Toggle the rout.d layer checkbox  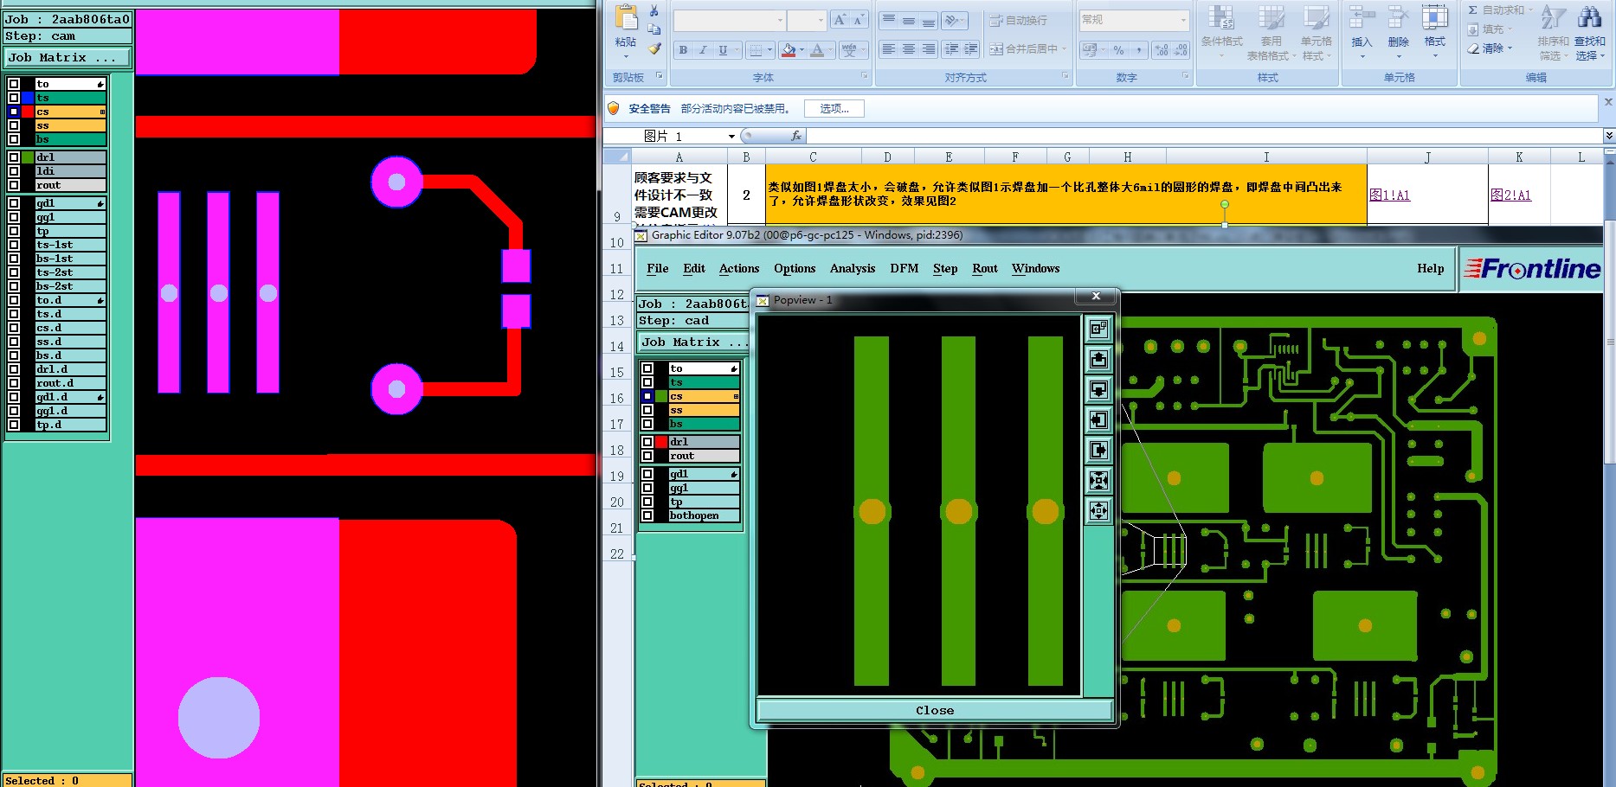[14, 383]
